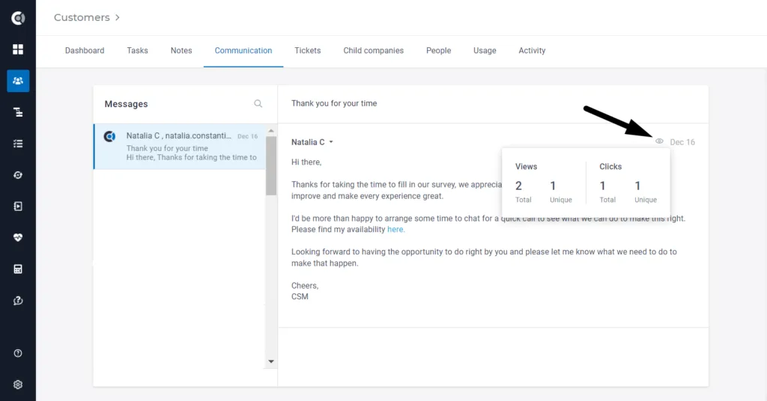This screenshot has width=767, height=401.
Task: Open the calculator icon in sidebar
Action: (x=18, y=269)
